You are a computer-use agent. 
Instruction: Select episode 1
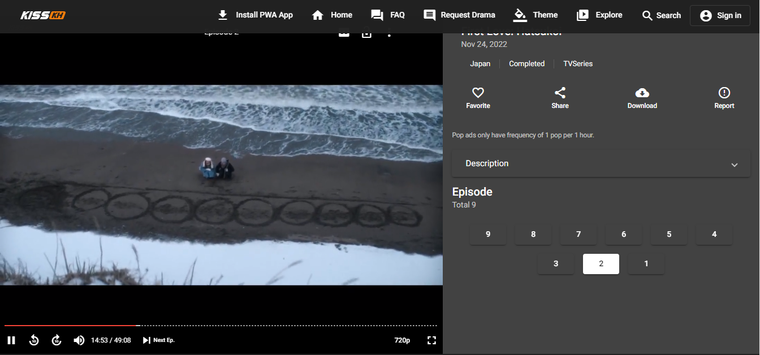[646, 263]
